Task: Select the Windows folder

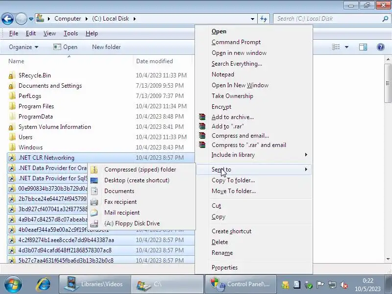Action: tap(30, 147)
